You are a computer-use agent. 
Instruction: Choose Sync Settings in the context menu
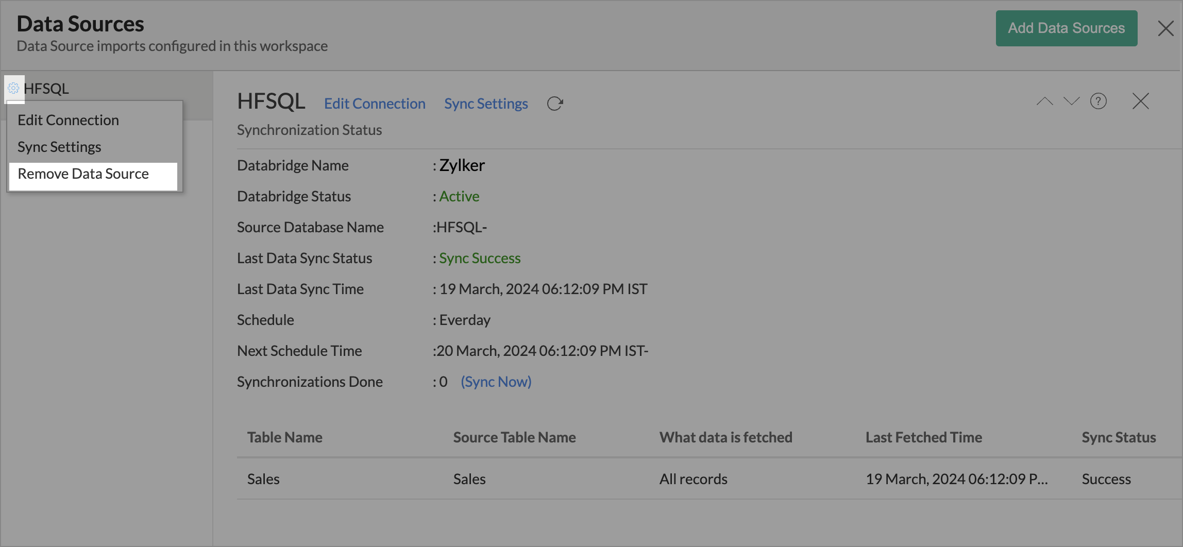[59, 147]
